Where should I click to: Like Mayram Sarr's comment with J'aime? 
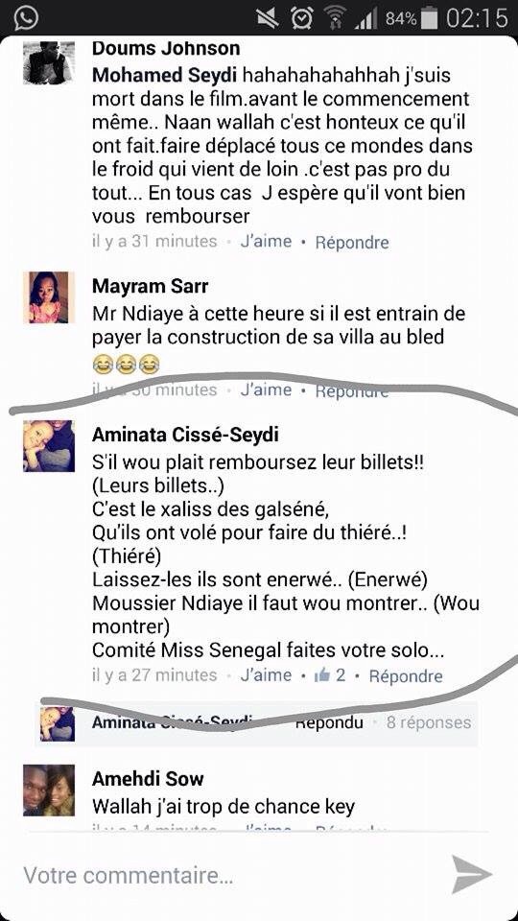[x=266, y=390]
